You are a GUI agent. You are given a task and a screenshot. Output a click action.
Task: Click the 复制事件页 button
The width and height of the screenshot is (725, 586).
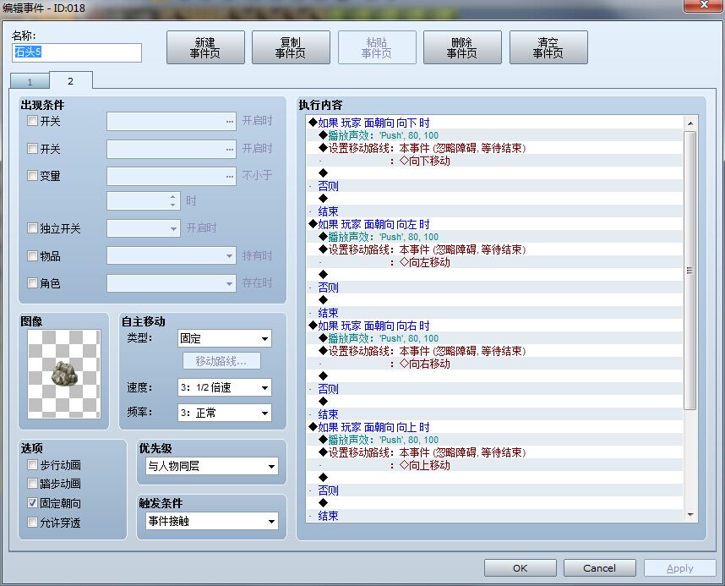coord(291,47)
